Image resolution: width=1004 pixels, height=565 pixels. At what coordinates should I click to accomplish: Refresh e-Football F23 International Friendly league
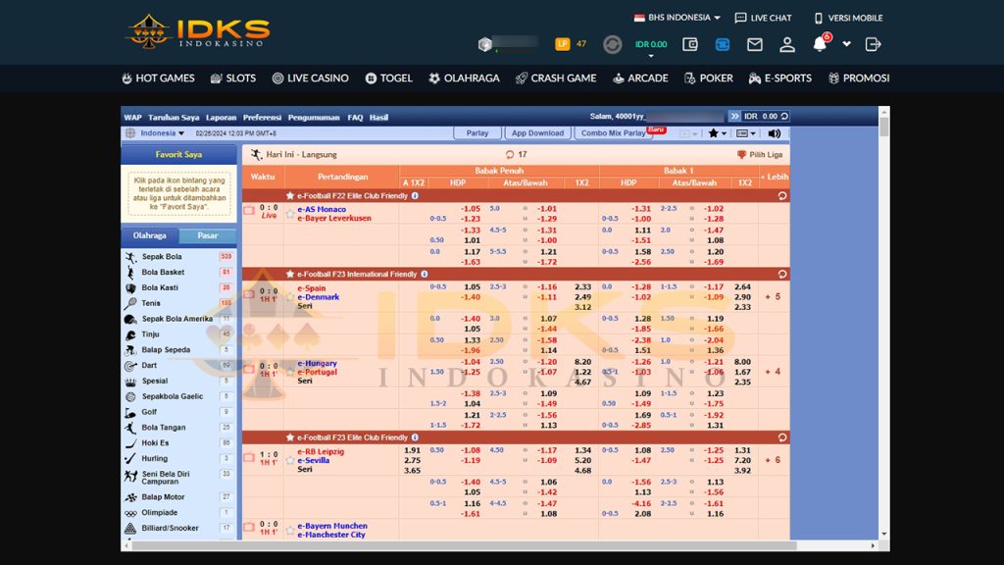pyautogui.click(x=781, y=275)
